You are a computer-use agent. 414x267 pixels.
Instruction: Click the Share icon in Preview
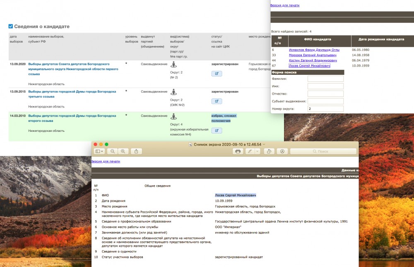[x=136, y=152]
